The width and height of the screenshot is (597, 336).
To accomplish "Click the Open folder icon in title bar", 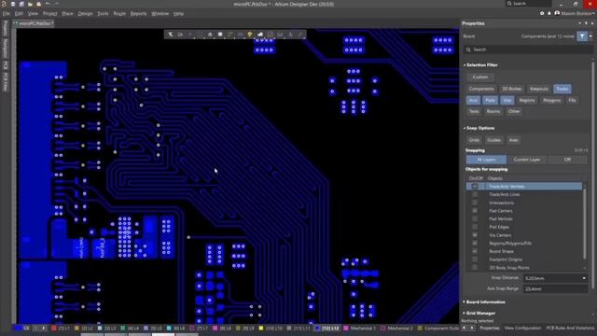I will coord(30,4).
